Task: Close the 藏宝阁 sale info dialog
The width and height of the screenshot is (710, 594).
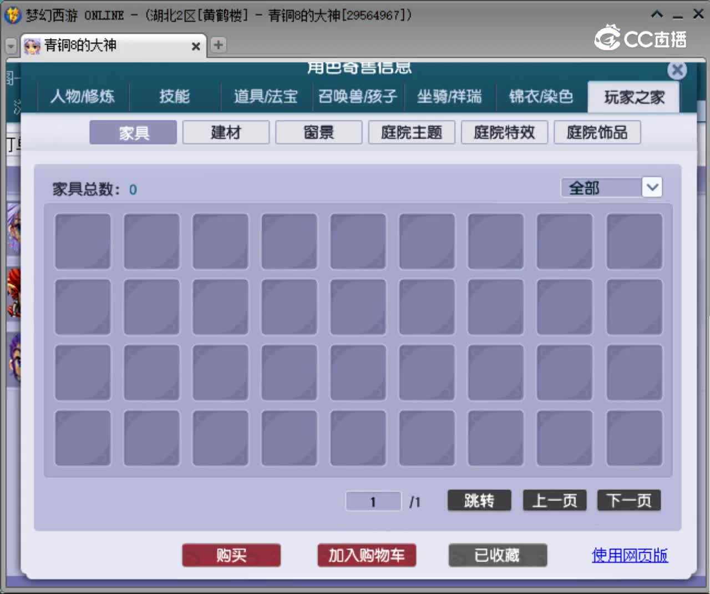Action: 677,70
